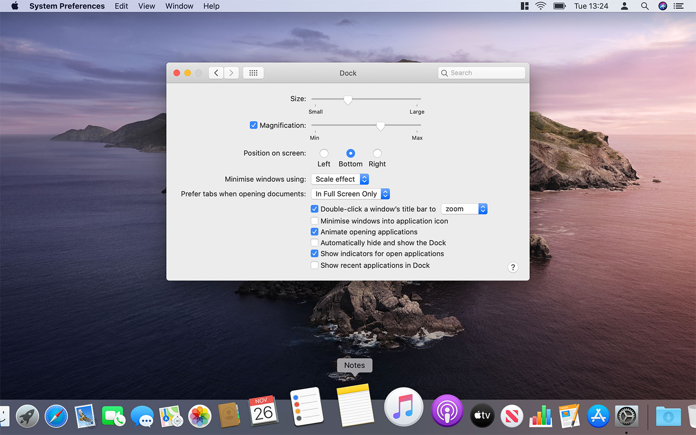Select Left position on screen
The image size is (696, 435).
click(x=324, y=154)
